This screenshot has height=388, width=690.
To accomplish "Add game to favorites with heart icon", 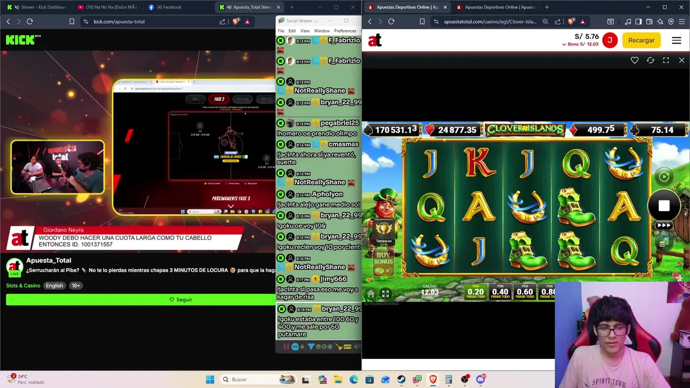I will click(634, 60).
